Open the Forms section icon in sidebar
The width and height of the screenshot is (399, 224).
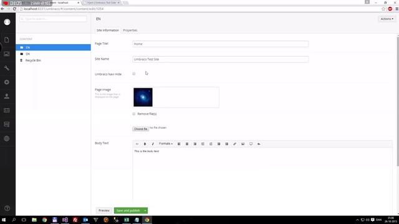click(x=7, y=124)
